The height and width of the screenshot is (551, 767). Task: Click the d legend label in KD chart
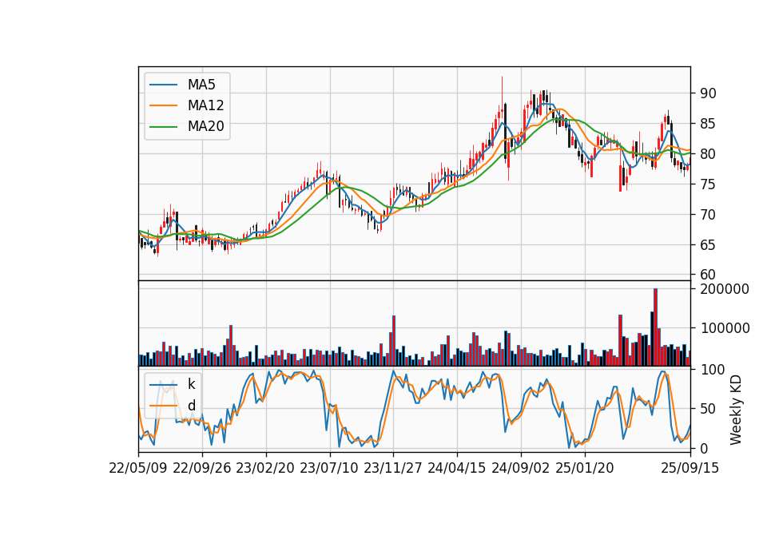191,406
